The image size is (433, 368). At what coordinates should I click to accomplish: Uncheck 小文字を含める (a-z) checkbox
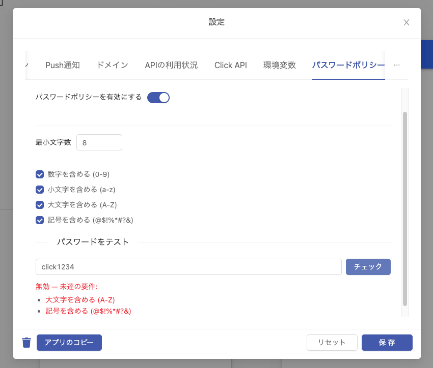coord(40,190)
